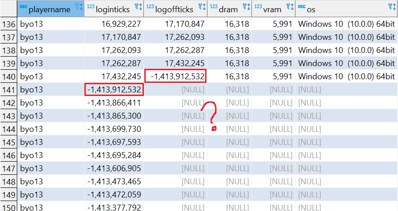Click the os cell in row 137
Image resolution: width=398 pixels, height=211 pixels.
click(346, 37)
